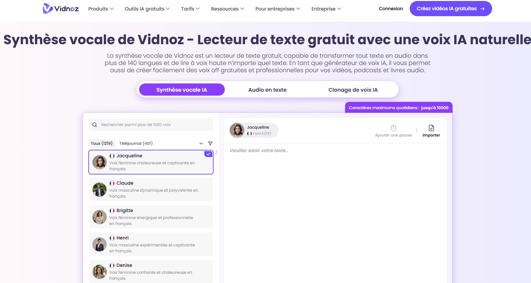
Task: Click the Ajouter une pause label
Action: click(x=394, y=135)
